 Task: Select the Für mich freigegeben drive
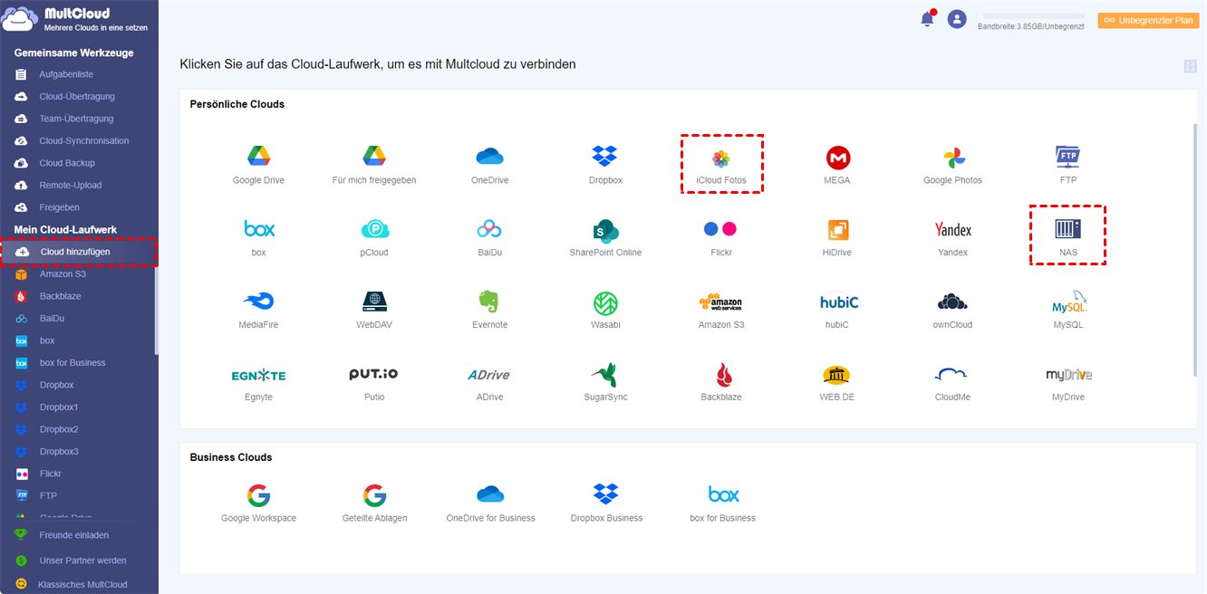pos(374,165)
